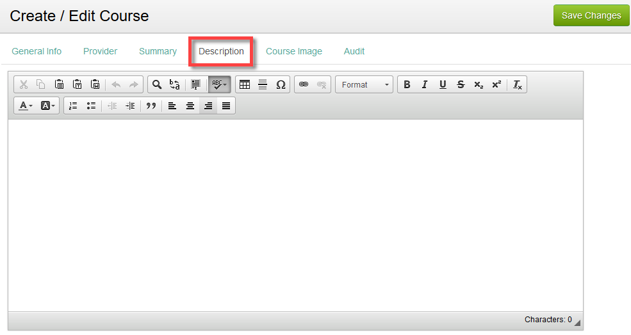Toggle Superscript formatting
This screenshot has height=335, width=631.
496,85
